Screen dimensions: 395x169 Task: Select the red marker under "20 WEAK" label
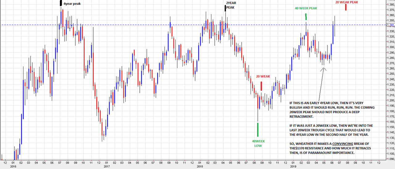tap(261, 86)
